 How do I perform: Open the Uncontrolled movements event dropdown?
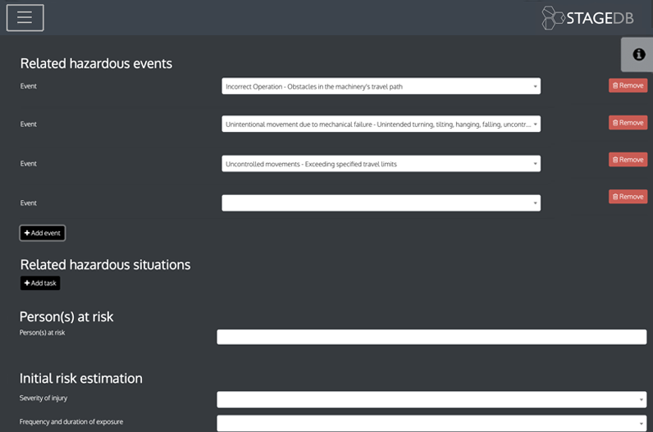[x=381, y=163]
